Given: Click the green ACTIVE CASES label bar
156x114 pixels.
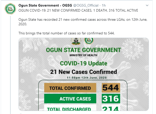Looking at the screenshot, I should (x=70, y=99).
